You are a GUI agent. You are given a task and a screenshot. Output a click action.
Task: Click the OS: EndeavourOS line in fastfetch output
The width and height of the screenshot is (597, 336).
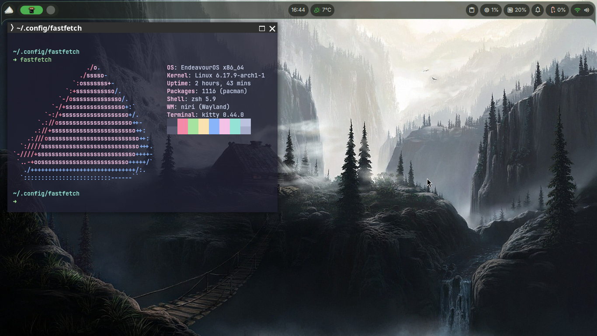pos(205,67)
